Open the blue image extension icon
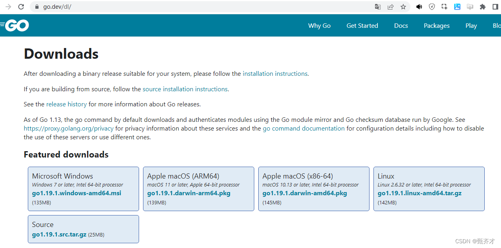This screenshot has height=248, width=501. pyautogui.click(x=457, y=7)
